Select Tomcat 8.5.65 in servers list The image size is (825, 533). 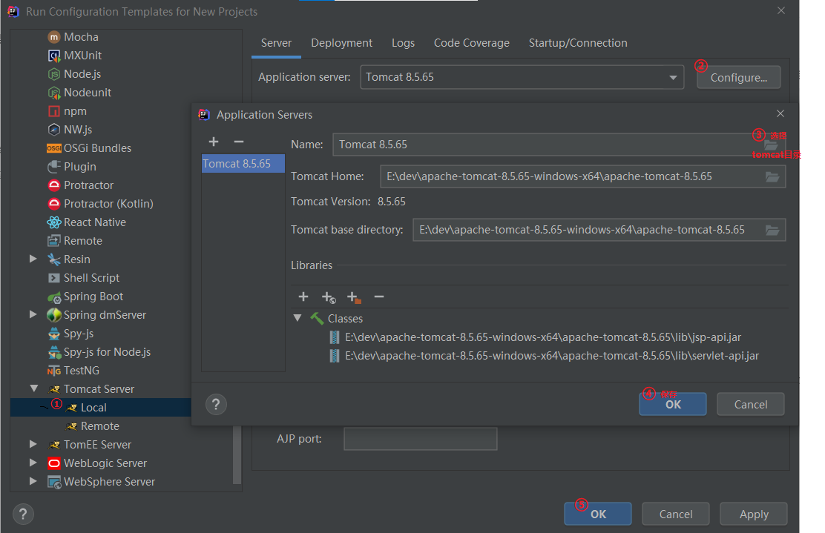[243, 164]
